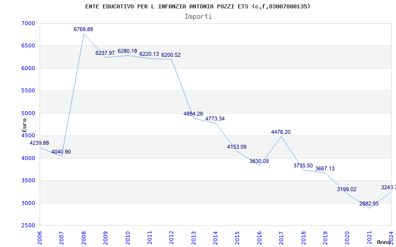Click the 2021 x-axis year label
This screenshot has height=247, width=396.
click(369, 238)
